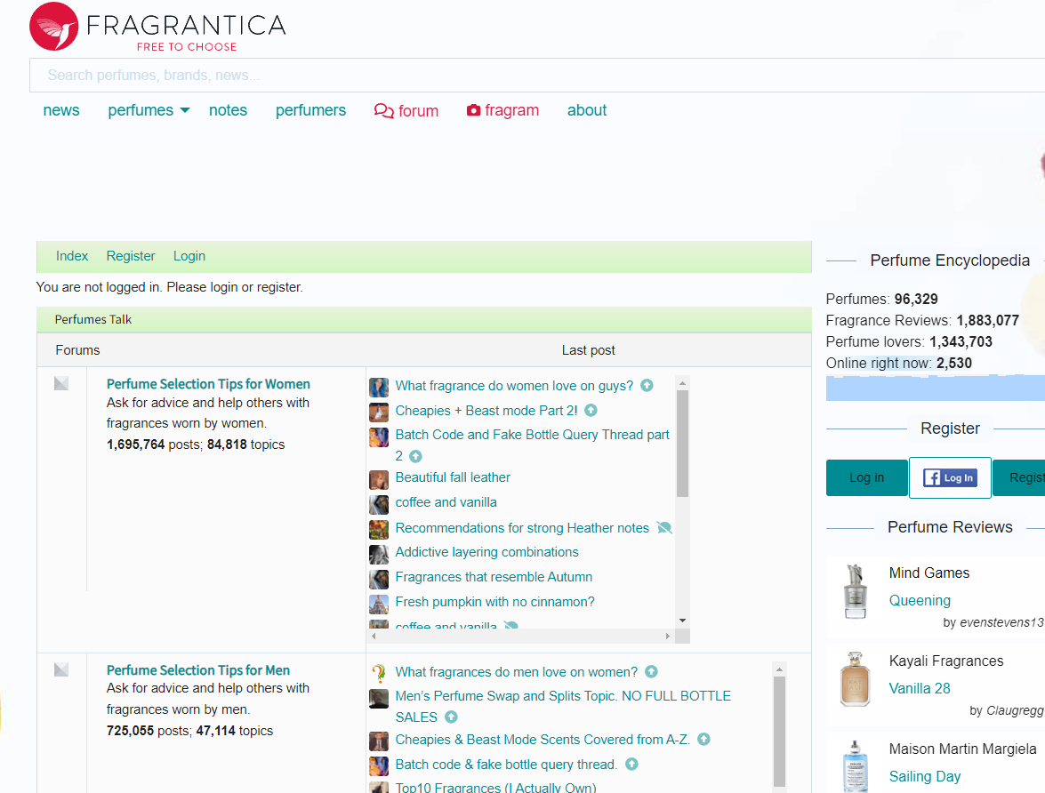Open the forum Login tab
1045x793 pixels.
(189, 256)
